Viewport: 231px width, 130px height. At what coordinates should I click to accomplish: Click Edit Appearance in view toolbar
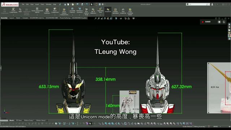[126, 18]
